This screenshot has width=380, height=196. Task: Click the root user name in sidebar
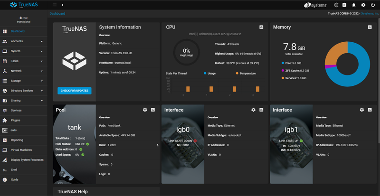click(x=25, y=18)
